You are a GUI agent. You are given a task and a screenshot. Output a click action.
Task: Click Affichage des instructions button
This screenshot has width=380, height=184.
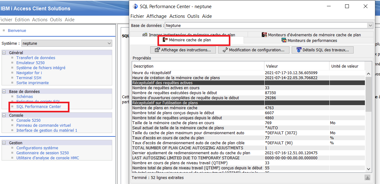point(183,50)
